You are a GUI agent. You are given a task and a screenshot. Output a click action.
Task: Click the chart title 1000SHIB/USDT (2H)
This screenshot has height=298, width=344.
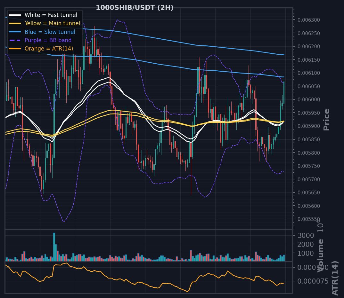tap(135, 8)
